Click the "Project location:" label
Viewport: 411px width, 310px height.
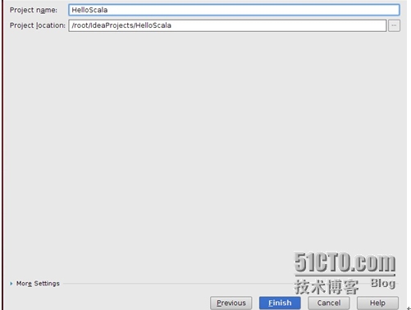pos(38,25)
